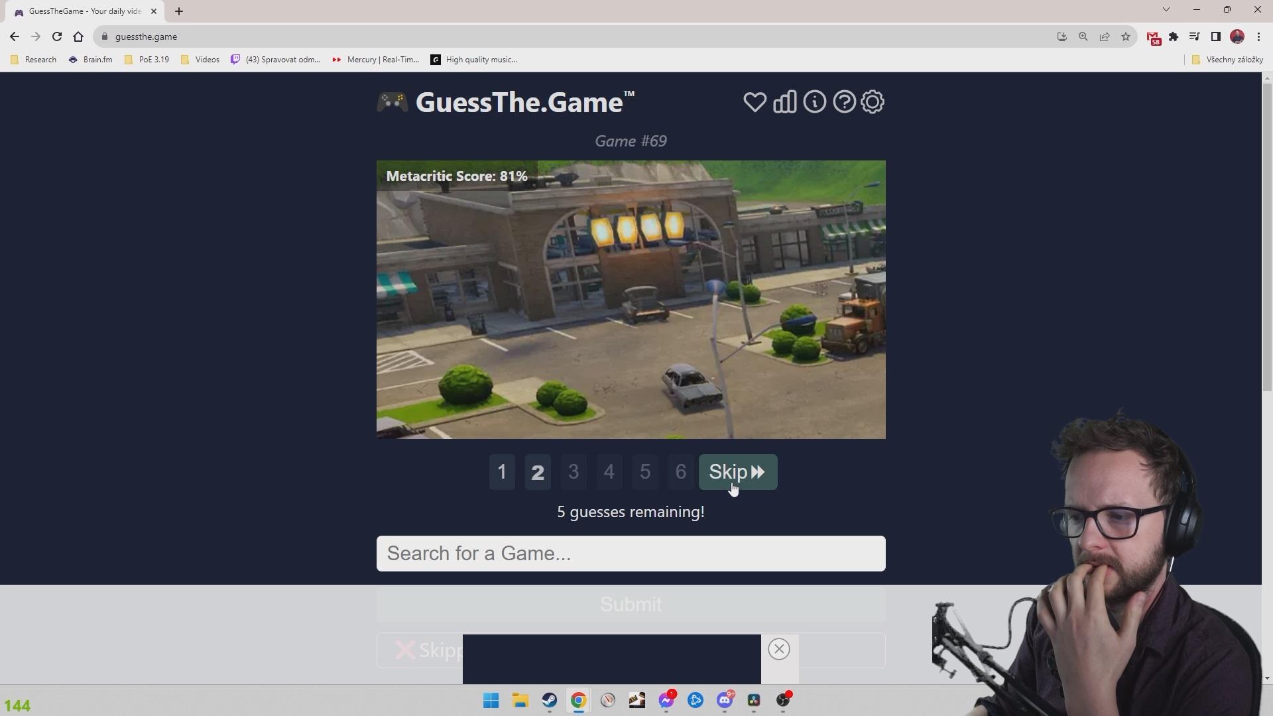Bookmark this page with star icon

[1126, 36]
